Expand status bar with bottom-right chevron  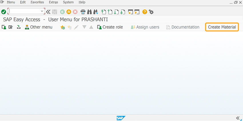[x=238, y=118]
